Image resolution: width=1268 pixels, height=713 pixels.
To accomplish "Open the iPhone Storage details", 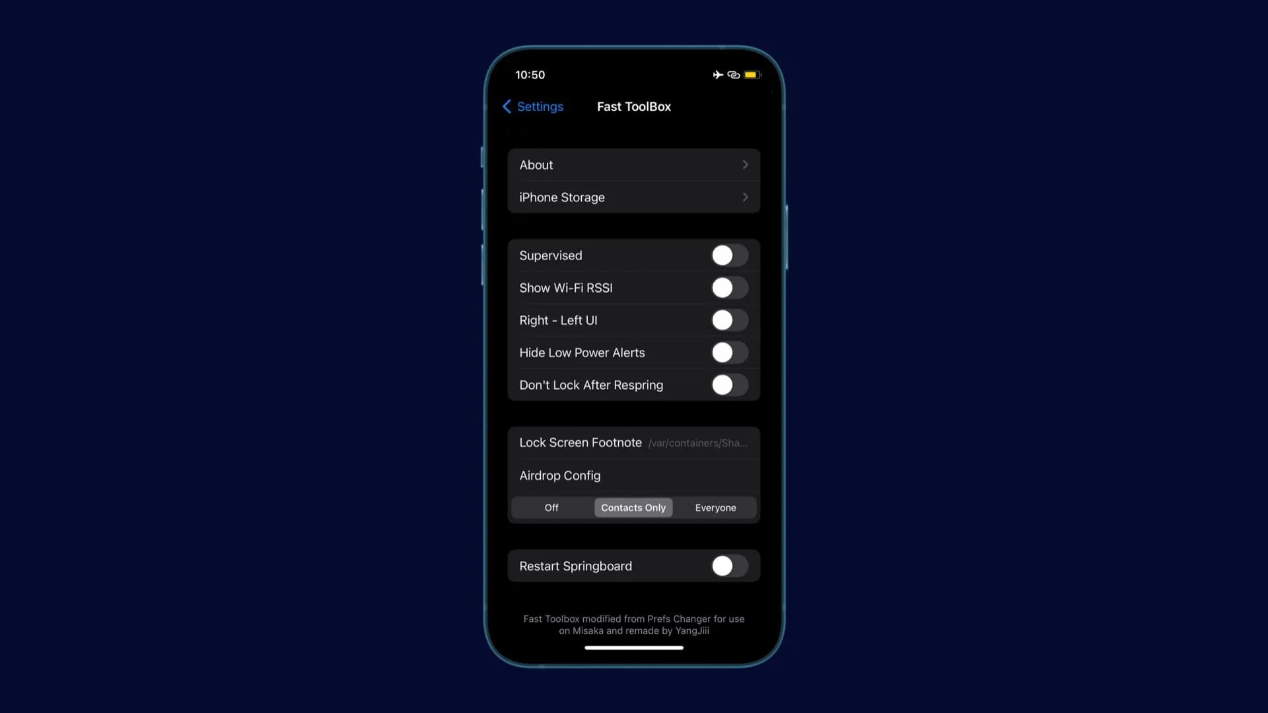I will [633, 197].
